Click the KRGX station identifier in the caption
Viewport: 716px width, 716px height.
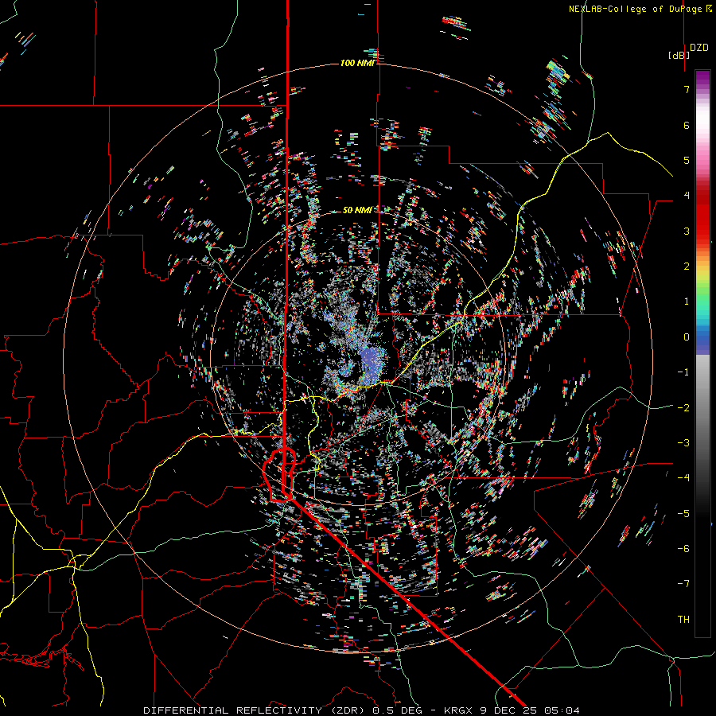(x=459, y=710)
